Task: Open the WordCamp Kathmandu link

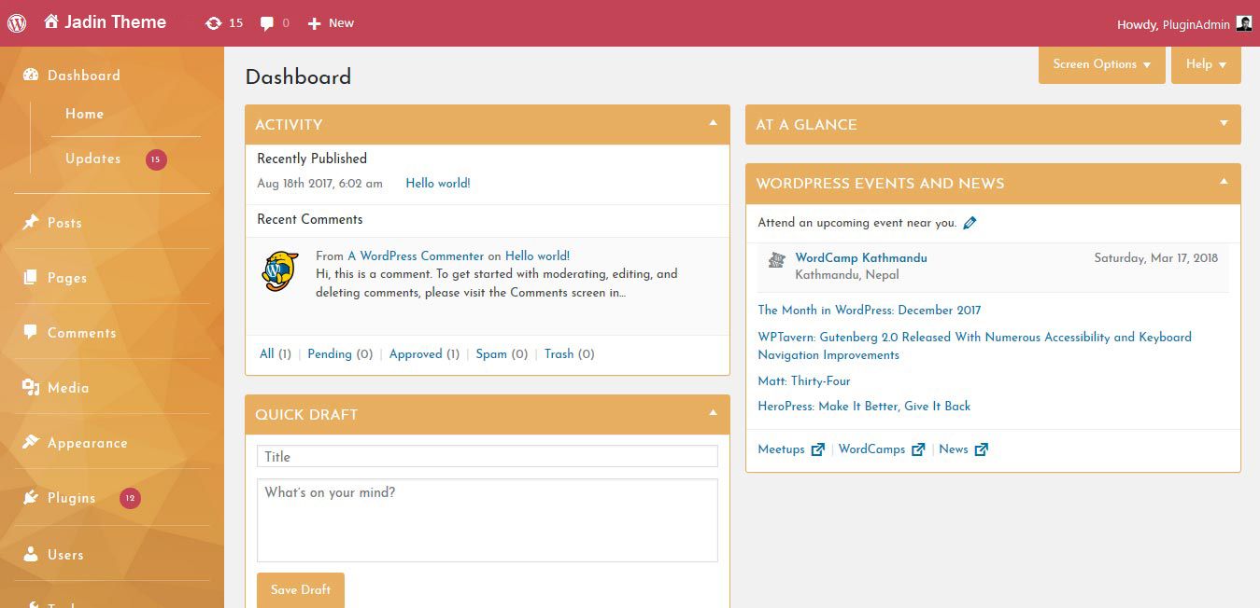Action: [x=861, y=258]
